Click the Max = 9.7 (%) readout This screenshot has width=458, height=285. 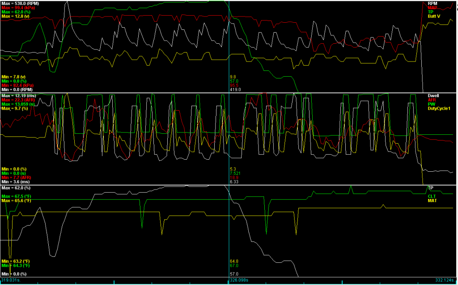point(15,108)
